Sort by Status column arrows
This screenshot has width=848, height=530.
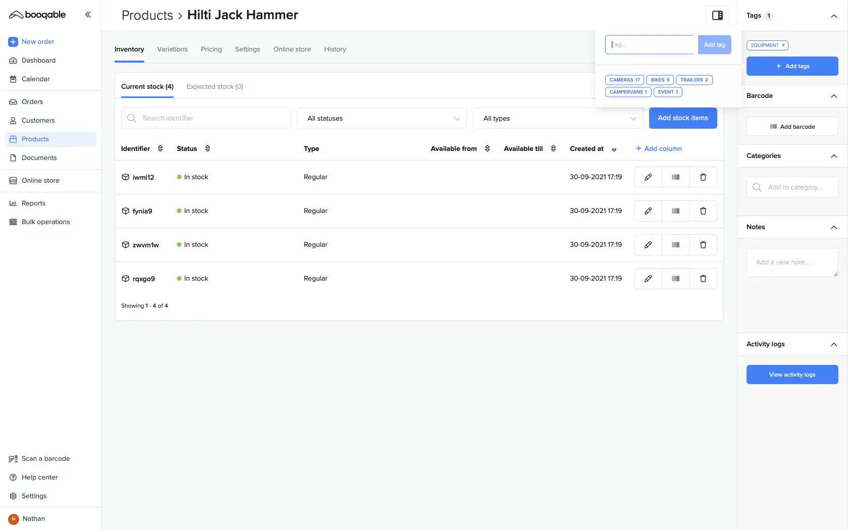tap(207, 148)
